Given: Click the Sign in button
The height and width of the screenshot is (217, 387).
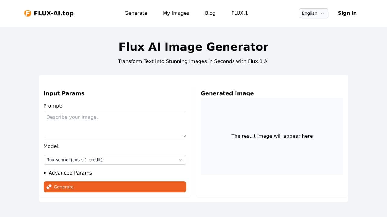Looking at the screenshot, I should (x=347, y=13).
